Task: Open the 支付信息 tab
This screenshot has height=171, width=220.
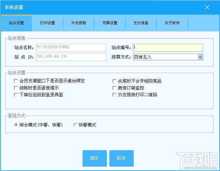Action: (x=141, y=23)
